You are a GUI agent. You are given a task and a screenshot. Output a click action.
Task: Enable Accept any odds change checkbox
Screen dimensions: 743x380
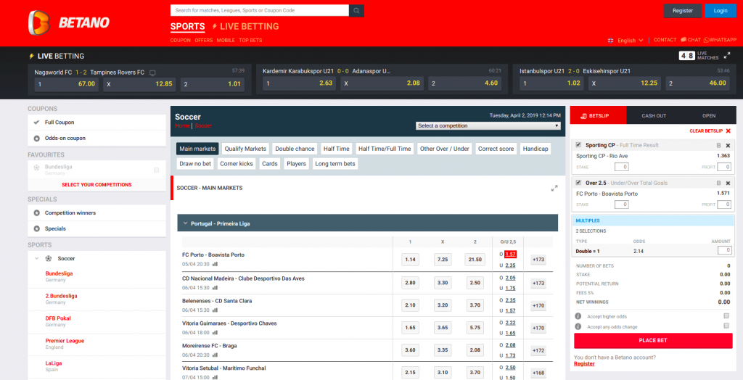pyautogui.click(x=726, y=326)
